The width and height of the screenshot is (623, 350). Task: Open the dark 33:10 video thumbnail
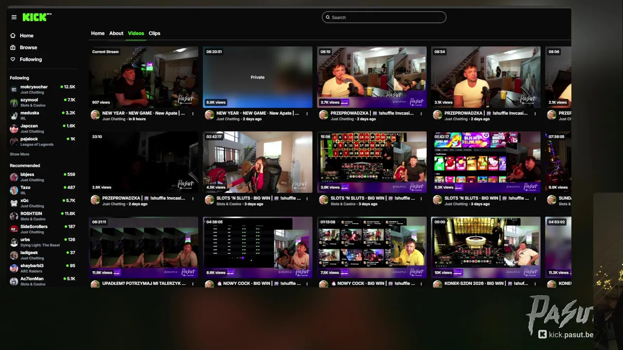144,162
